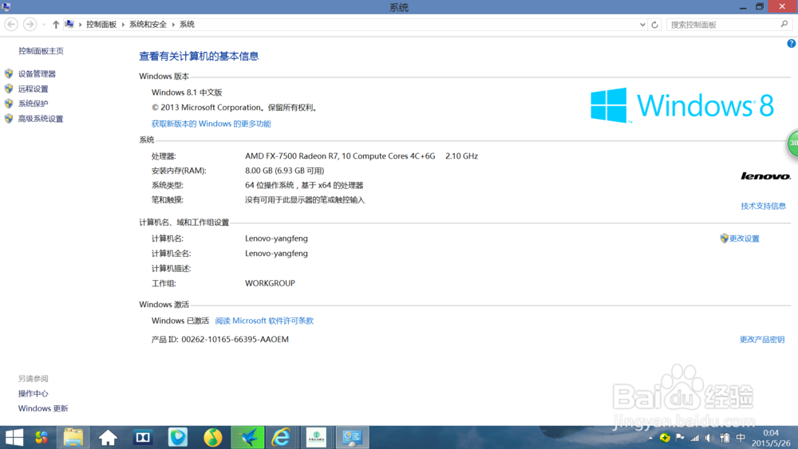Open Device Manager (设备管理器) from sidebar
Image resolution: width=798 pixels, height=449 pixels.
37,73
